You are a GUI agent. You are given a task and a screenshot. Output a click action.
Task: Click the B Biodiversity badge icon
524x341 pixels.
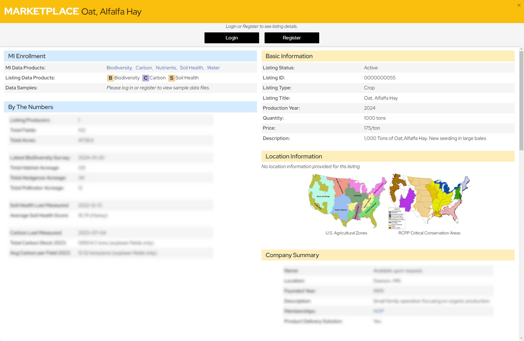coord(110,78)
